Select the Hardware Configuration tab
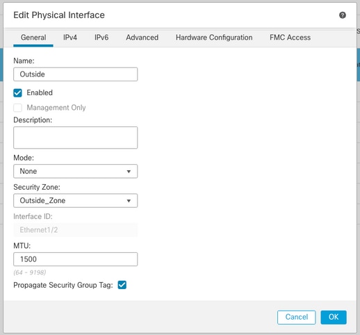The width and height of the screenshot is (360, 335). (214, 38)
